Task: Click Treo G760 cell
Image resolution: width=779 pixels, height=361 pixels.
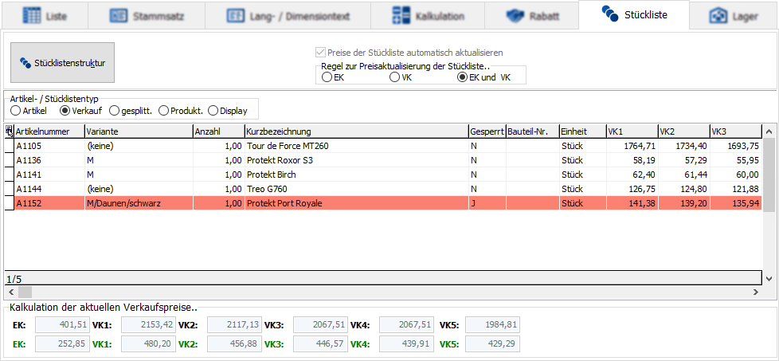Action: click(x=357, y=189)
